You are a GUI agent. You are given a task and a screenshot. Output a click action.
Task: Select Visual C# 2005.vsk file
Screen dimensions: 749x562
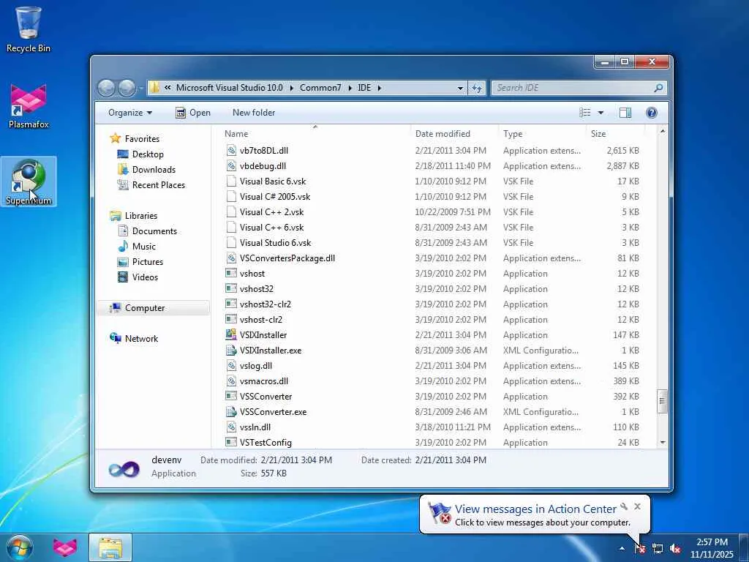click(x=275, y=196)
